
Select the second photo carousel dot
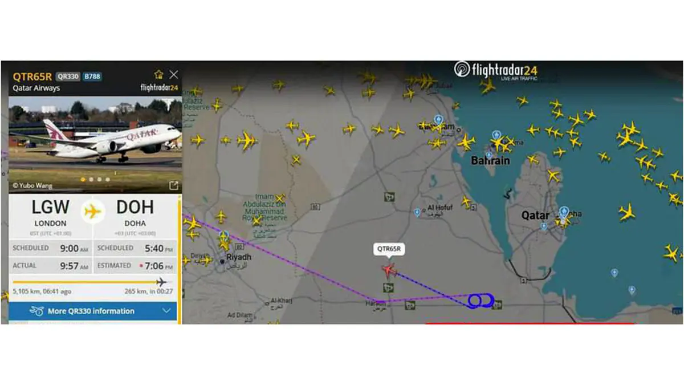[x=91, y=180]
